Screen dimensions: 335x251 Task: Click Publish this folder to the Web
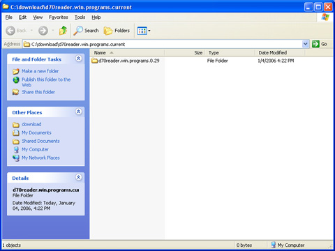tap(46, 82)
